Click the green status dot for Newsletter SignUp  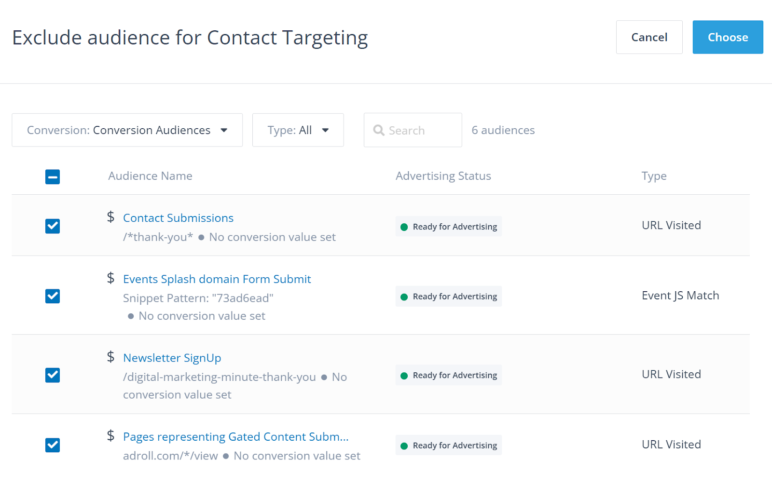tap(404, 376)
